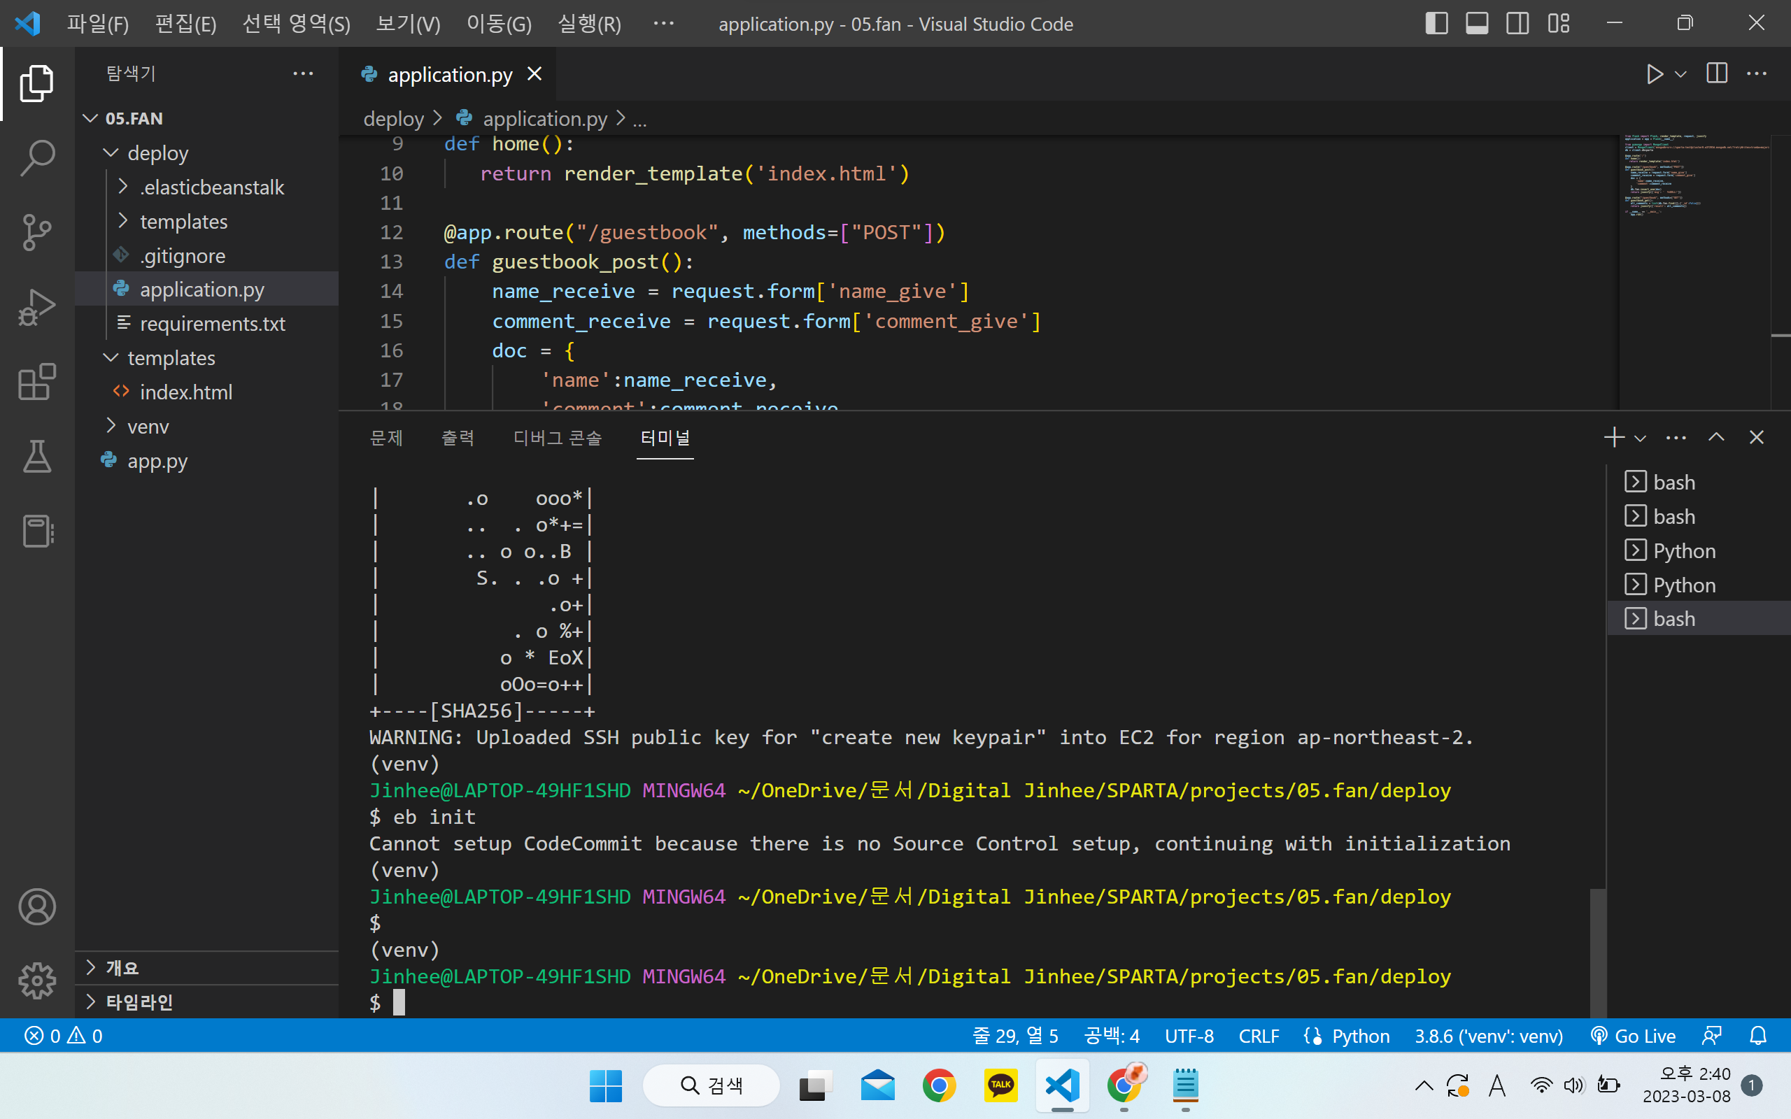Switch to the 출력 output tab

(458, 438)
